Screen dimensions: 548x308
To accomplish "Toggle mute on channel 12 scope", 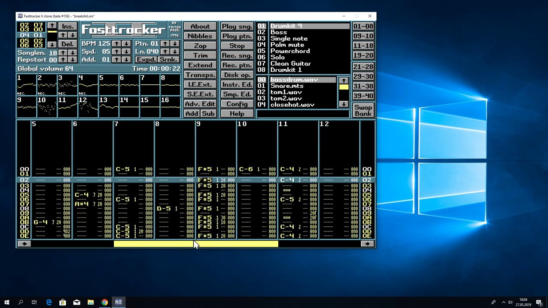I will (88, 107).
